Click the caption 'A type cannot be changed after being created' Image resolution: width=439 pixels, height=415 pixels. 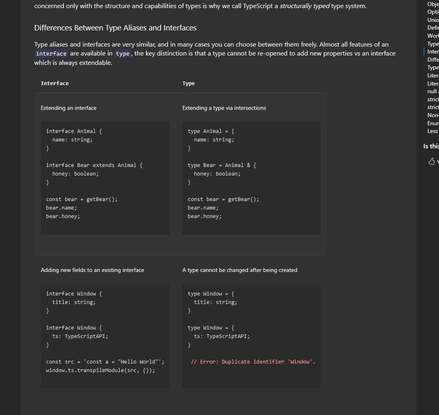click(240, 270)
